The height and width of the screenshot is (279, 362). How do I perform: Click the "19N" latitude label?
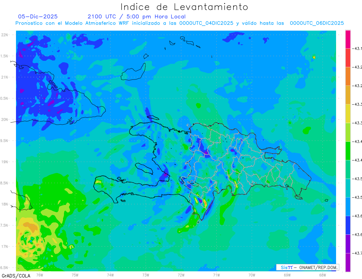[x=5, y=162]
